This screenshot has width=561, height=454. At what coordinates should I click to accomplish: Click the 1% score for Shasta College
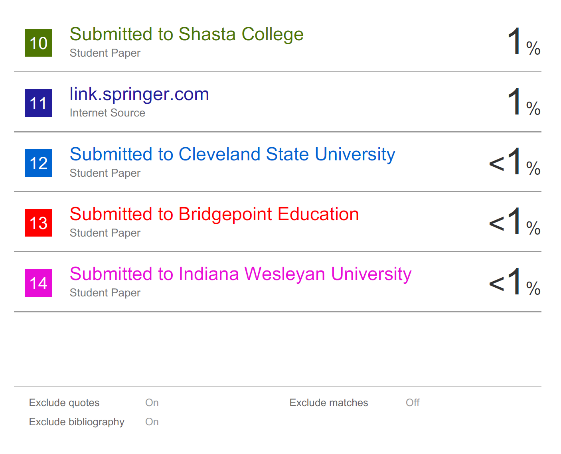tap(523, 42)
